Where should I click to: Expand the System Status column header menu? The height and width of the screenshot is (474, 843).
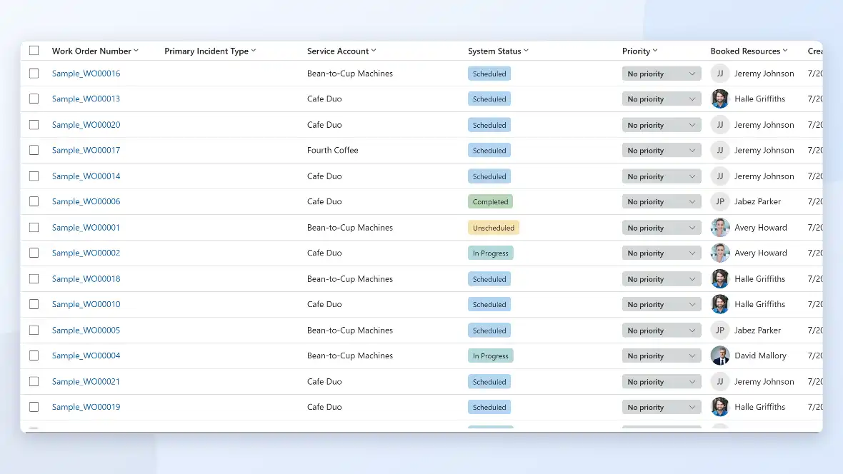(526, 51)
